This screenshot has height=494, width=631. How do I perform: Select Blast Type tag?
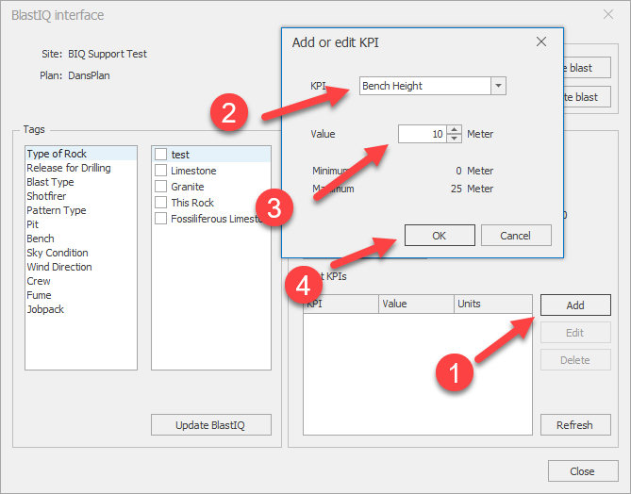click(81, 182)
